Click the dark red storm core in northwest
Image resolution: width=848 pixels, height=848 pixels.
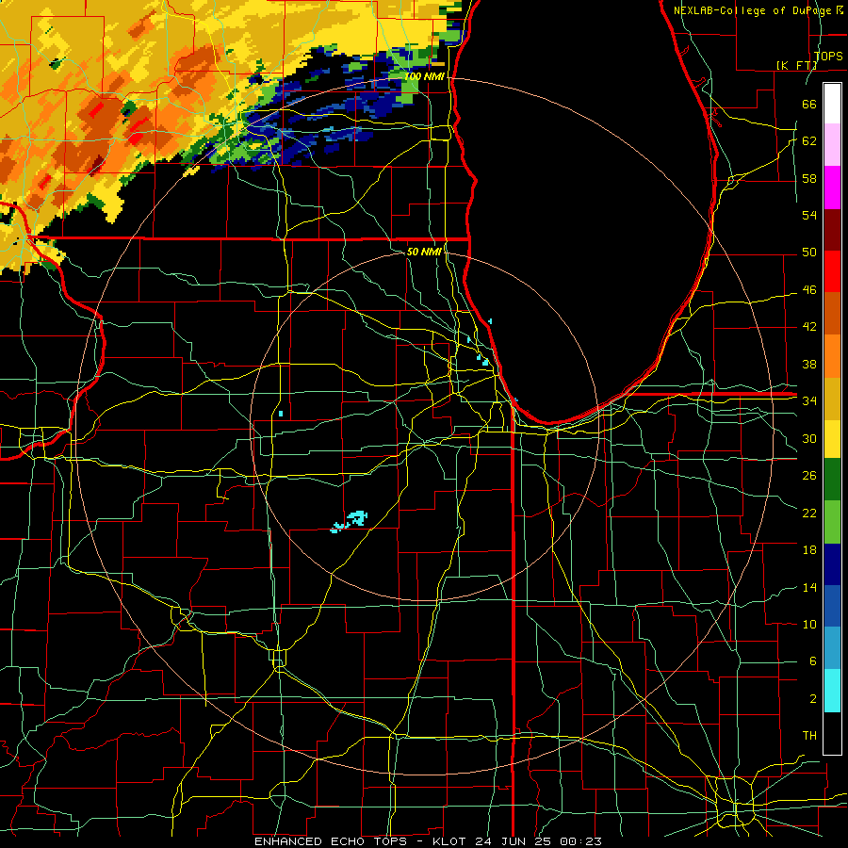click(97, 163)
